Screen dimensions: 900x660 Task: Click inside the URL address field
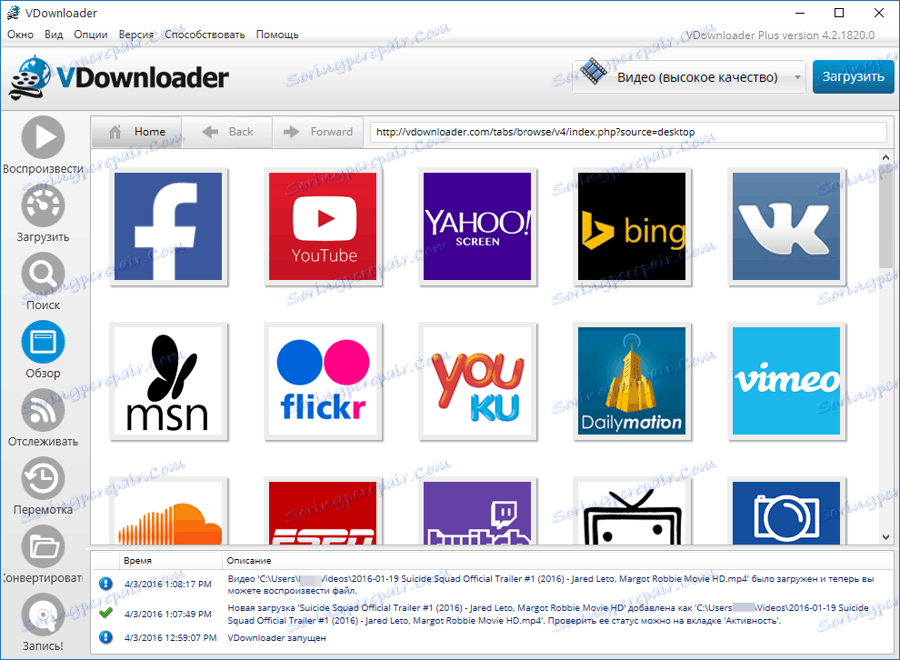click(627, 132)
